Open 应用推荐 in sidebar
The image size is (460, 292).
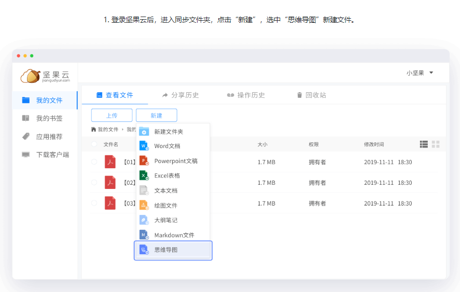(x=45, y=137)
